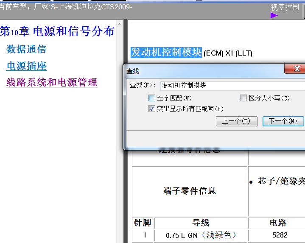Click the 视图控制 label
This screenshot has width=305, height=243.
(x=285, y=8)
